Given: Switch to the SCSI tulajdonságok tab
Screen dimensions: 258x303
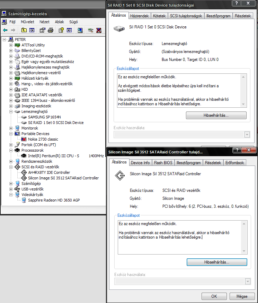Looking at the screenshot, I should (186, 16).
